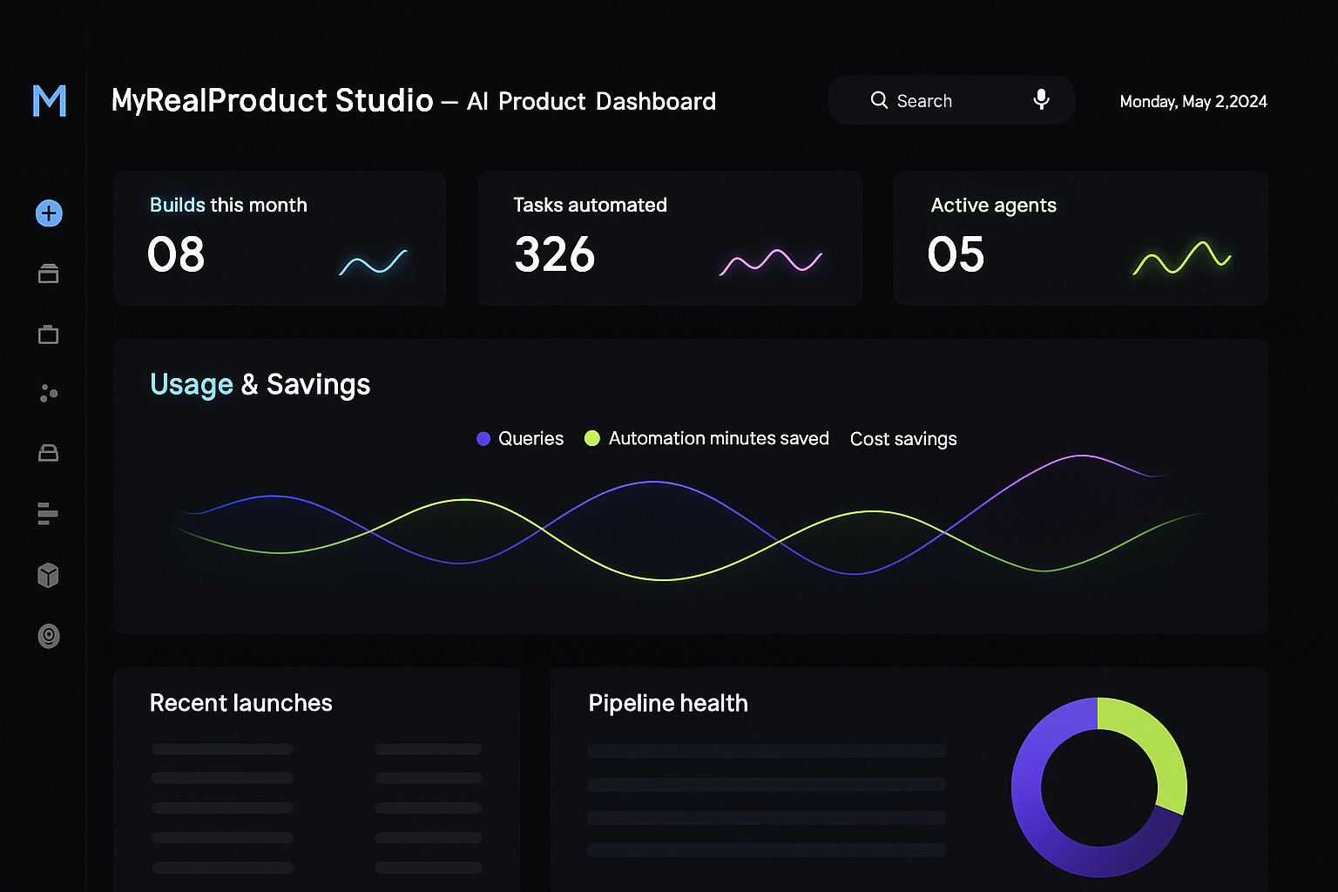Open the three-dots cluster icon in sidebar
This screenshot has height=892, width=1338.
tap(49, 394)
